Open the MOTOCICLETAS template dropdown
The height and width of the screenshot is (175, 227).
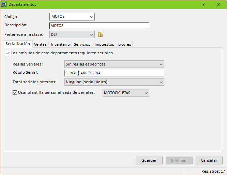click(x=146, y=93)
